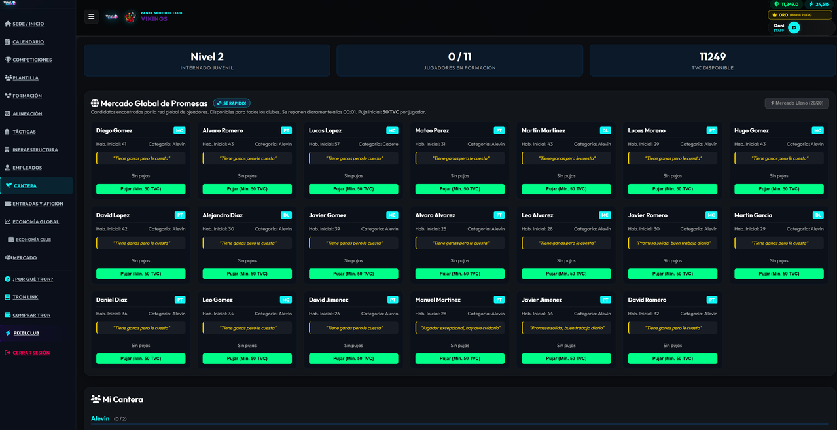
Task: Click the ¡Sé rápido! badge
Action: 232,103
